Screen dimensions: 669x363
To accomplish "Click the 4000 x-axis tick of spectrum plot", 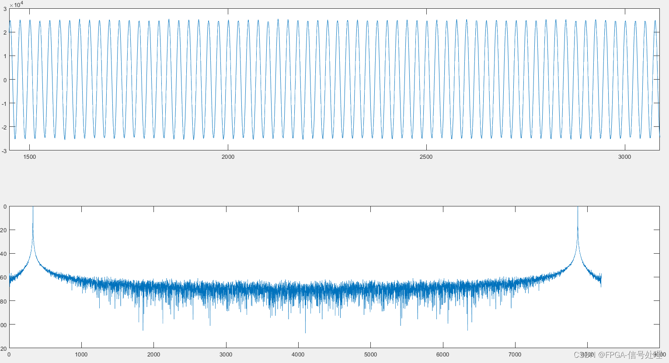I will click(x=298, y=355).
